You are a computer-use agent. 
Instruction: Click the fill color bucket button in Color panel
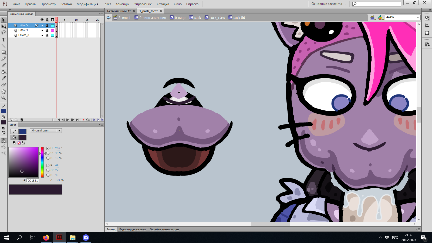click(15, 137)
